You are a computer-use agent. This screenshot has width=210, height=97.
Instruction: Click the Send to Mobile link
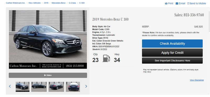pos(197,3)
